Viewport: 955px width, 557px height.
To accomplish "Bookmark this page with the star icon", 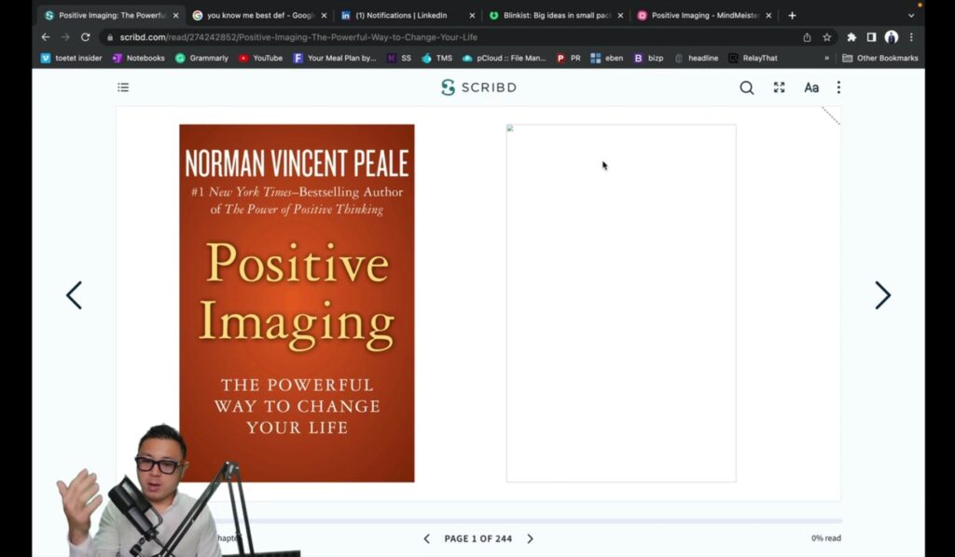I will click(x=826, y=37).
